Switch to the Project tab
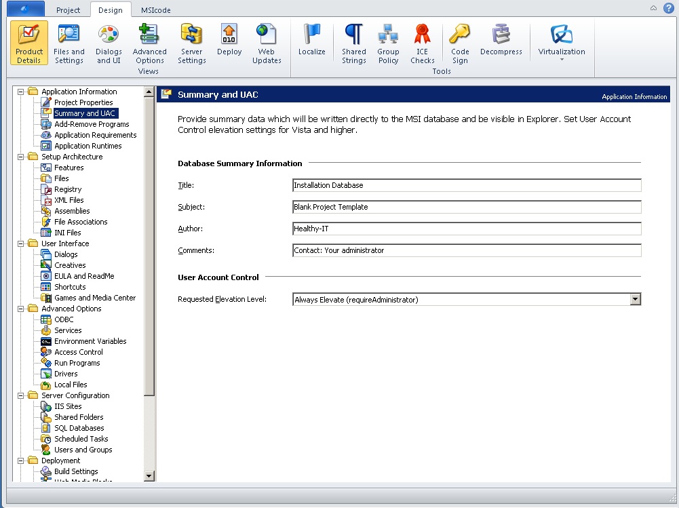 (x=68, y=10)
